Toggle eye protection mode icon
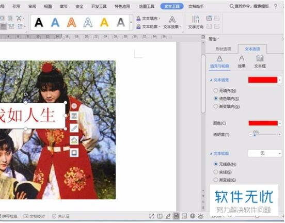 pyautogui.click(x=201, y=216)
